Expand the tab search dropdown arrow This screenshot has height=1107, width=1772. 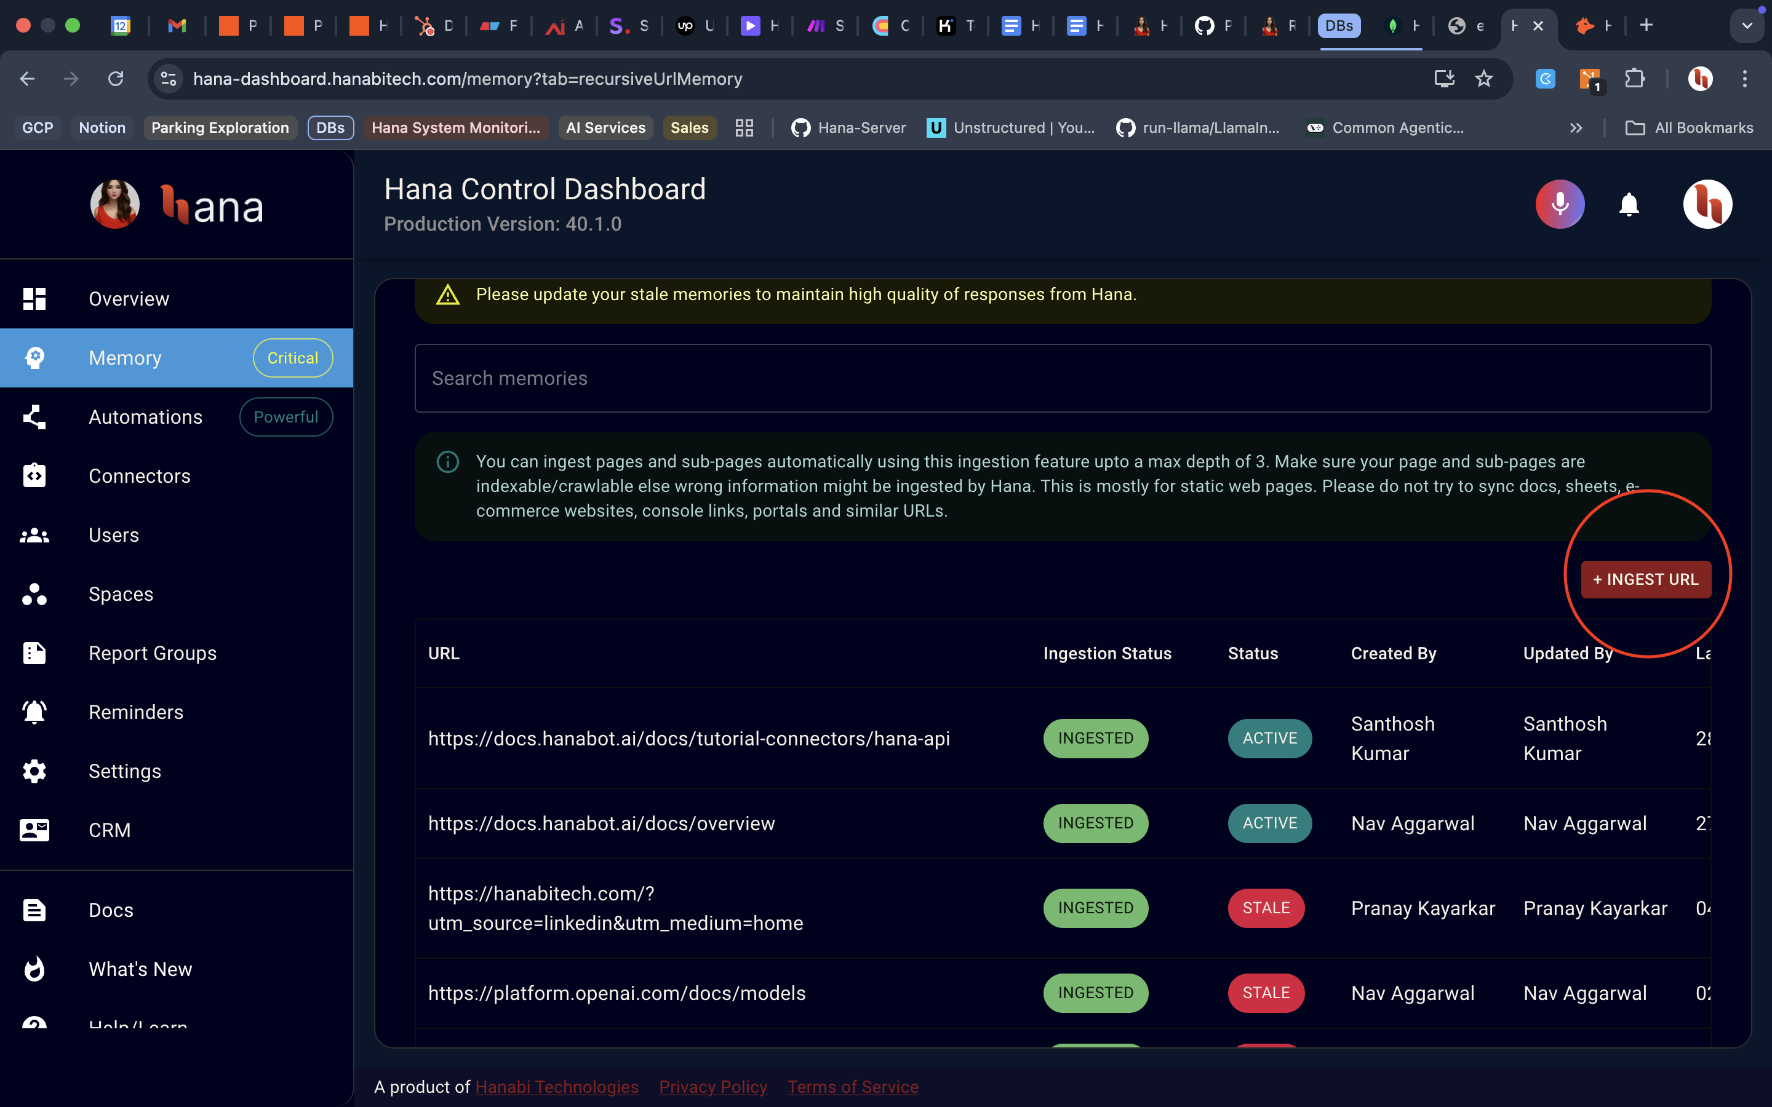(1747, 26)
